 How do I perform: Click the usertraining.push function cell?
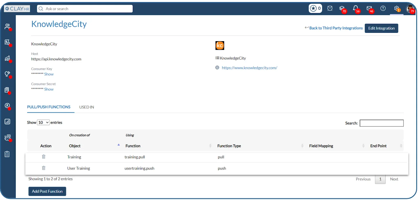[x=139, y=168]
